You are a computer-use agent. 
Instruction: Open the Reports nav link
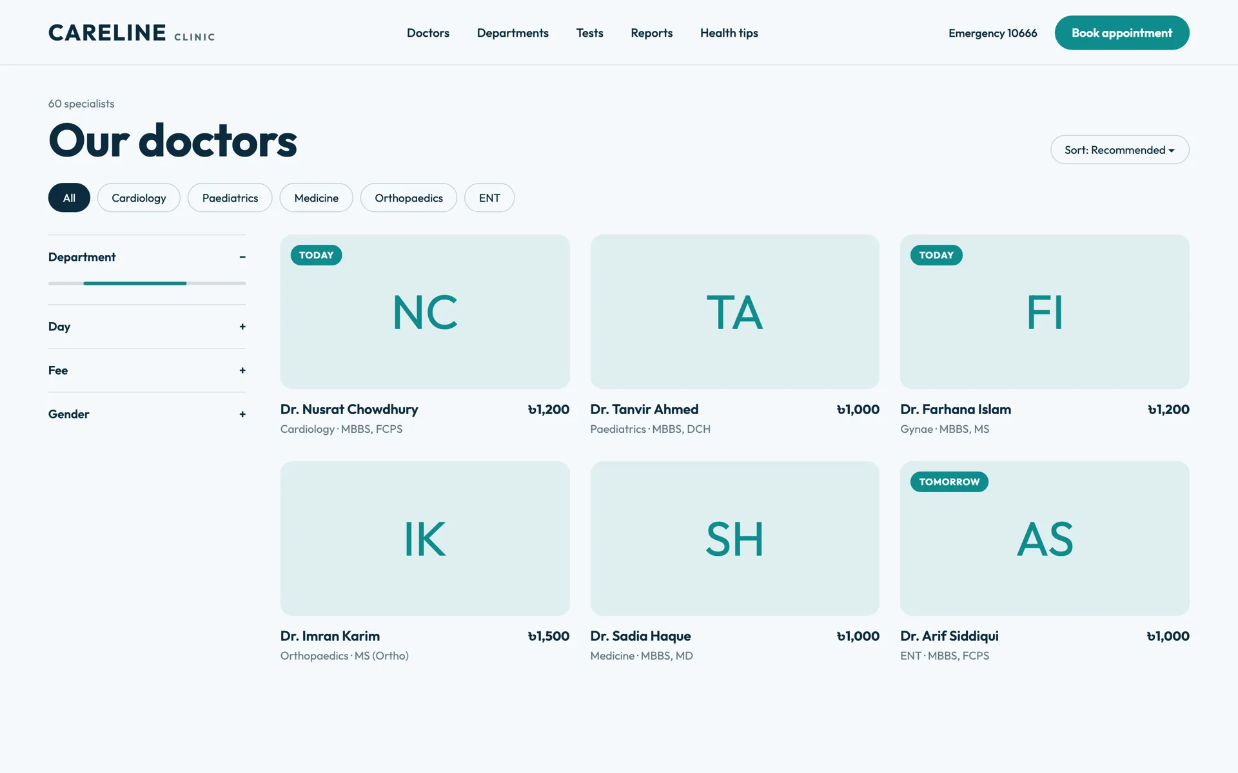click(x=651, y=33)
